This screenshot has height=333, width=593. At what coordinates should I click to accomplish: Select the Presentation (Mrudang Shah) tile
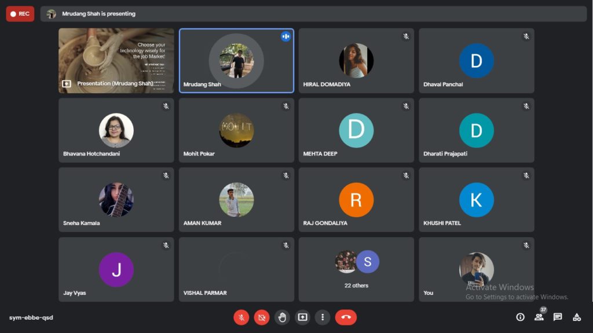[116, 61]
